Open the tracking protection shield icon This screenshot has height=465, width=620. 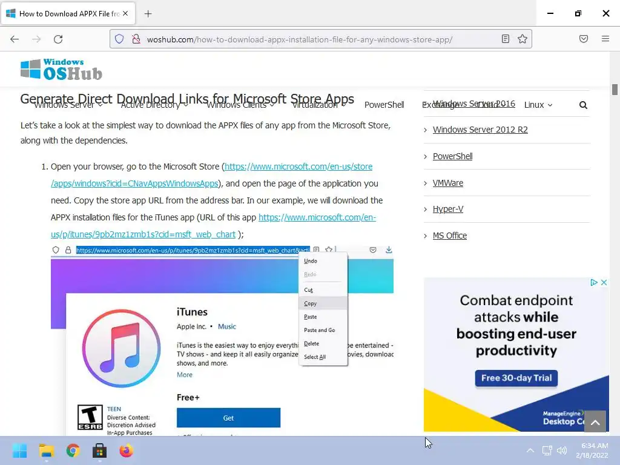click(119, 39)
